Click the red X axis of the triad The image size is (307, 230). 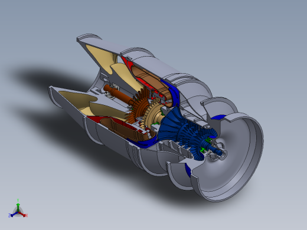click(x=22, y=214)
